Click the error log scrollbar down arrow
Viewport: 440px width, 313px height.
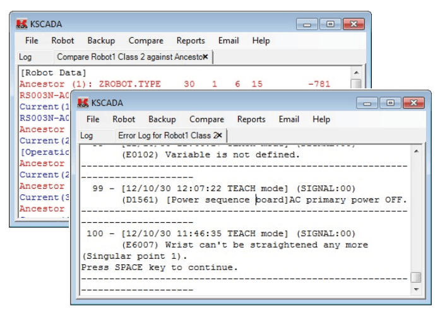(417, 289)
